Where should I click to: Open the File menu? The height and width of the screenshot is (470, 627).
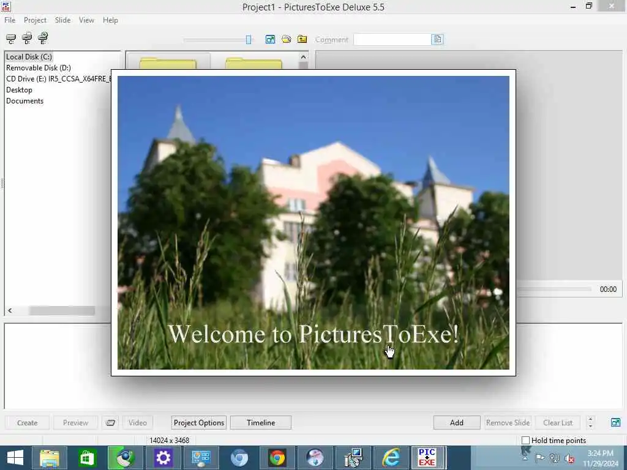(x=10, y=20)
